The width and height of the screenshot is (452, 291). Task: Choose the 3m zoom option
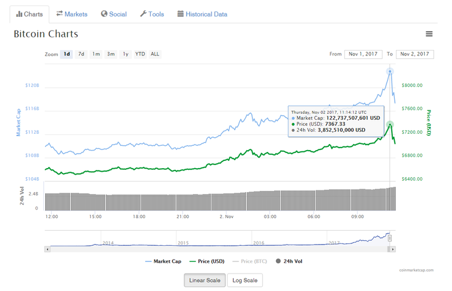click(x=111, y=54)
